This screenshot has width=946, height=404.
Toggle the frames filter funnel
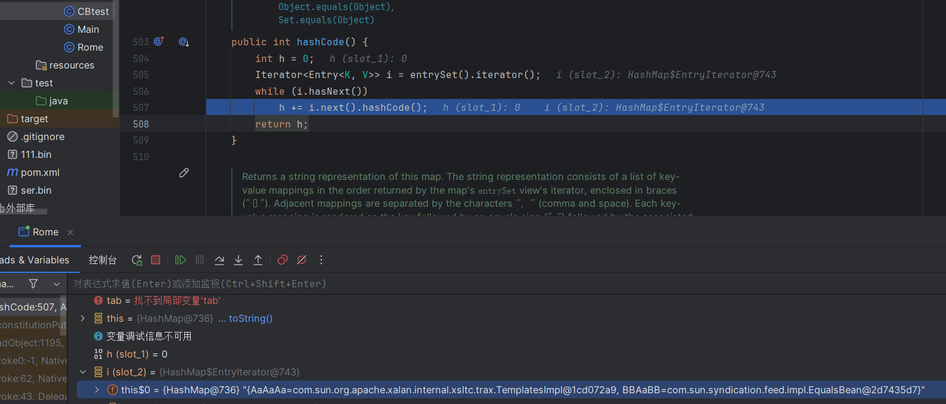(33, 284)
